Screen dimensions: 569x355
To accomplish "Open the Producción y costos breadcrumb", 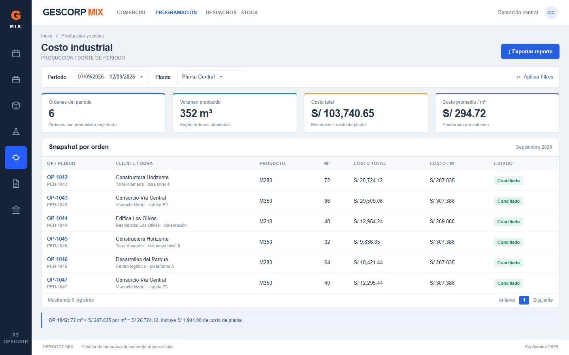I will tap(83, 36).
